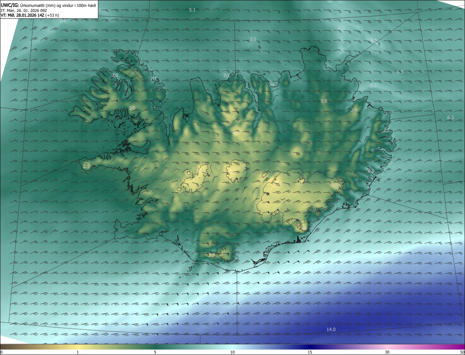The height and width of the screenshot is (355, 465).
Task: Click the valid time line 'VT: Mið. 28.01.2026 14Z (+53 h)'
Action: pos(30,15)
